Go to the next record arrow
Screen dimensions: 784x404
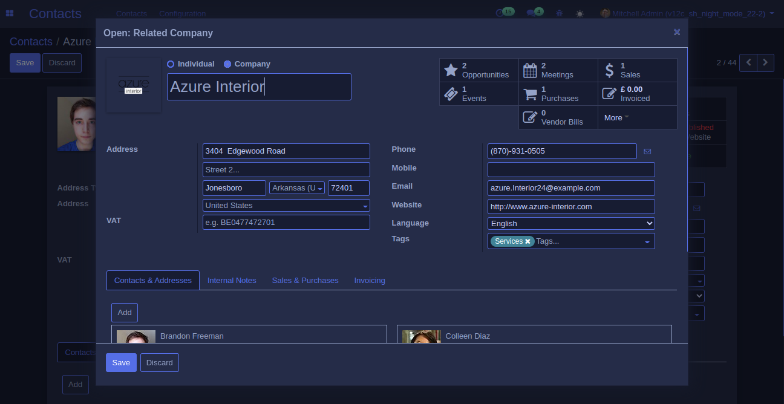tap(765, 62)
